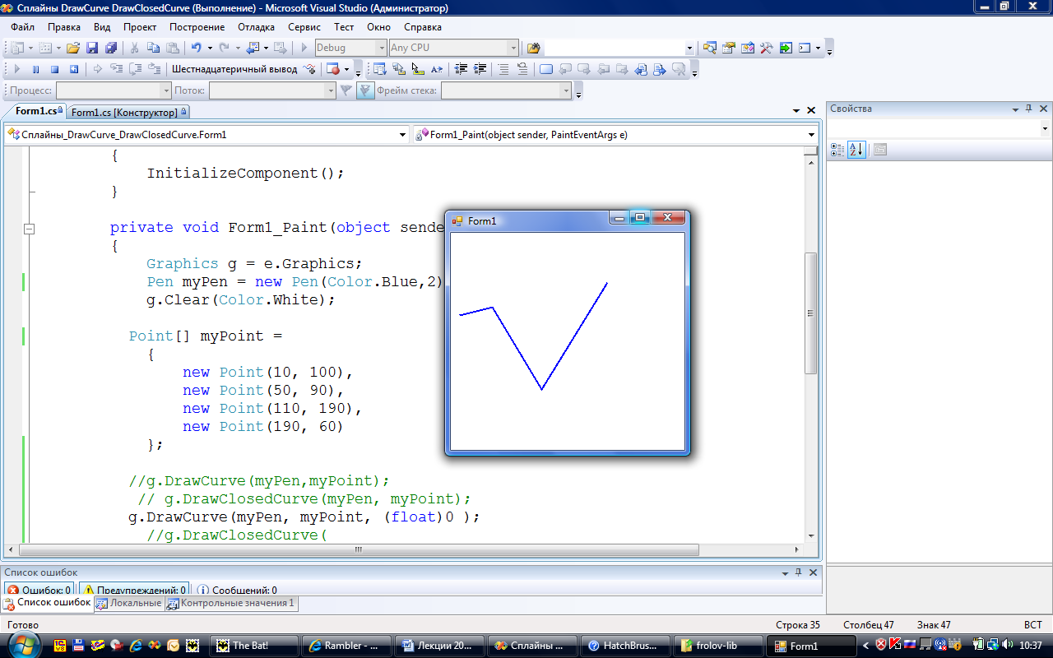Click the Comment Out Selected Lines icon
1053x658 pixels.
(503, 69)
